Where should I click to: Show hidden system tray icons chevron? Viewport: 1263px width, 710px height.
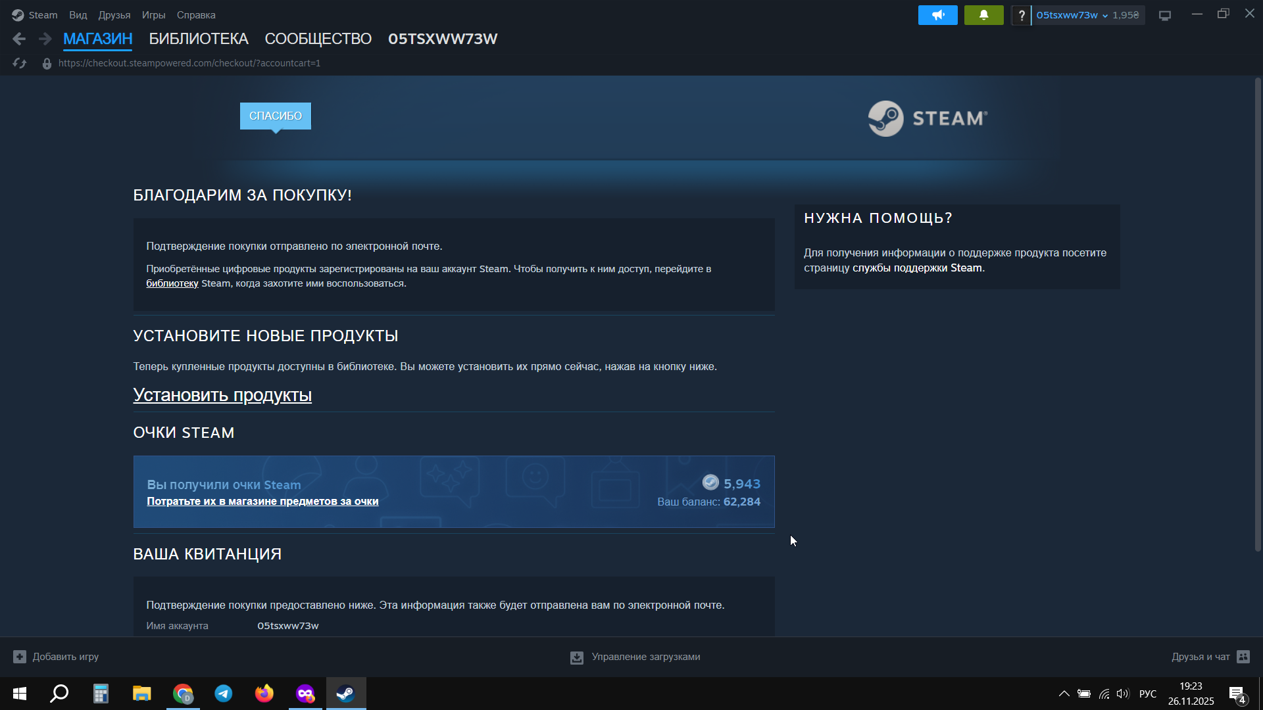click(x=1064, y=694)
